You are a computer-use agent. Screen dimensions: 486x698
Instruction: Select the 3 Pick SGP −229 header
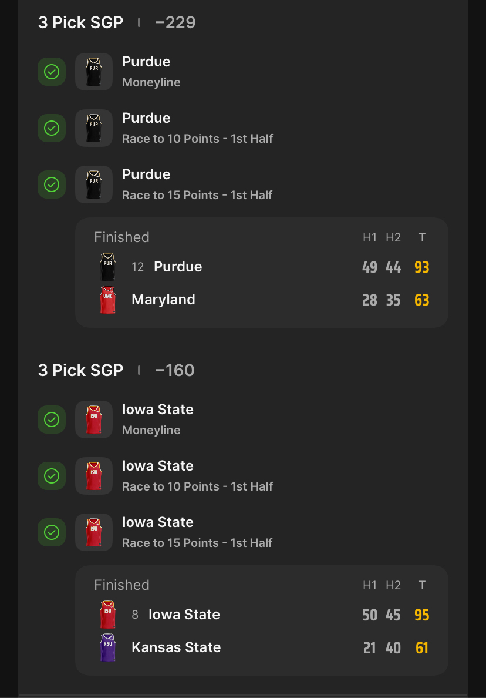click(x=117, y=22)
